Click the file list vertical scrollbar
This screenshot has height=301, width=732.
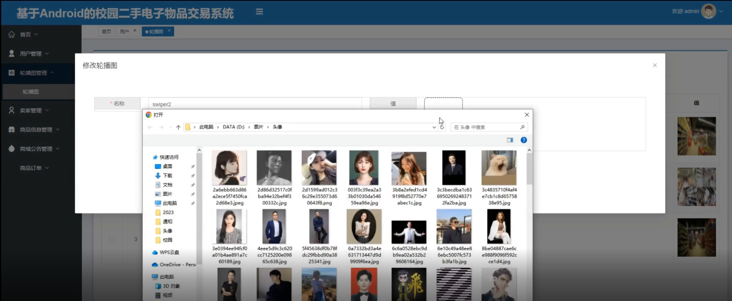[529, 169]
